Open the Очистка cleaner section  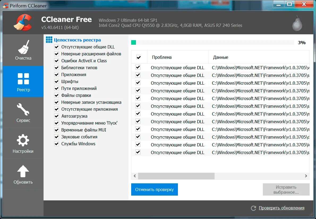[23, 50]
